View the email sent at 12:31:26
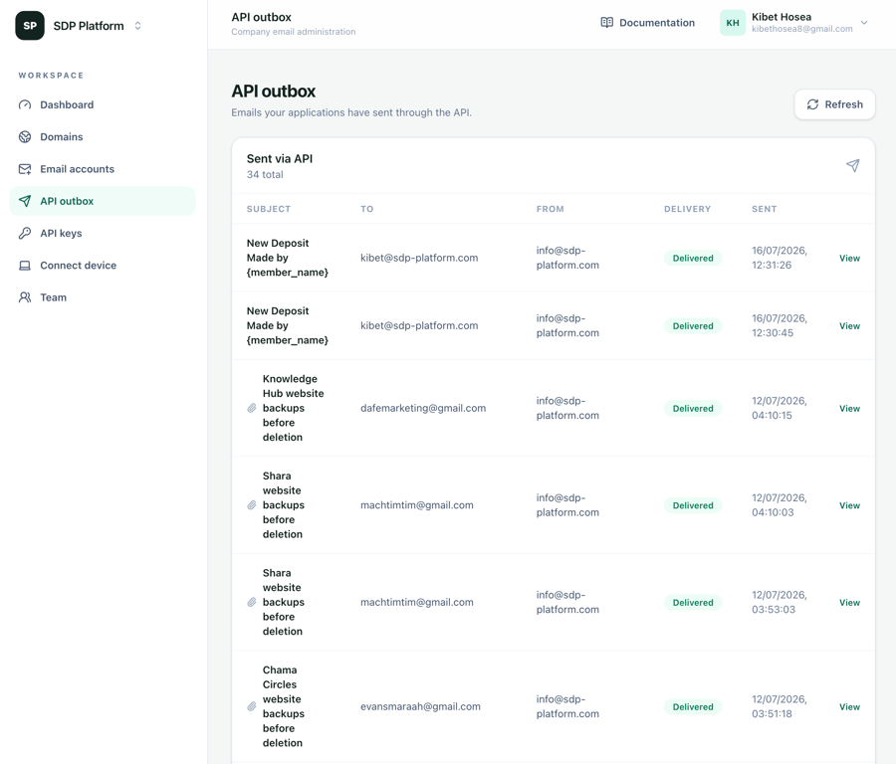896x764 pixels. [849, 258]
